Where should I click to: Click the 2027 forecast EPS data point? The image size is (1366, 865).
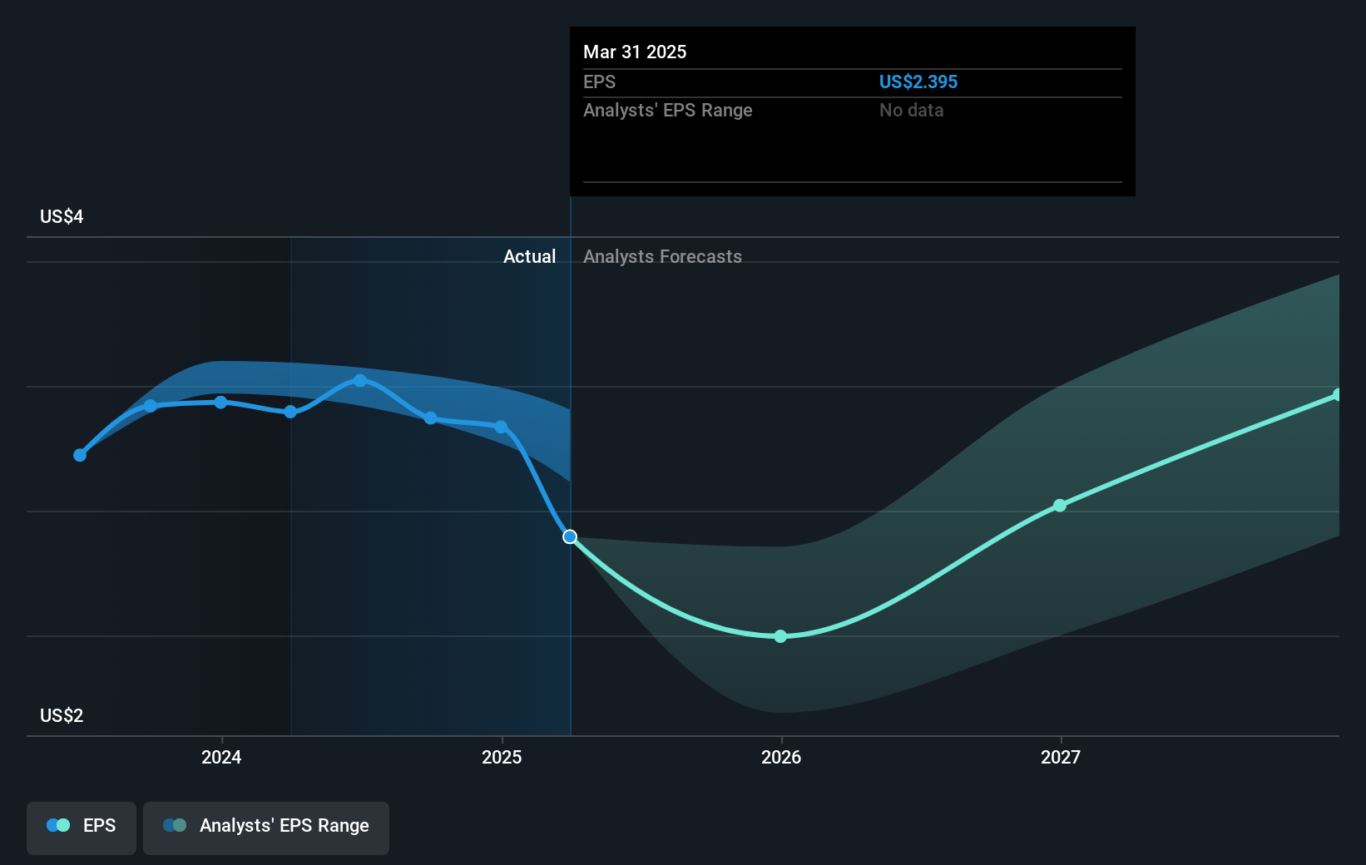coord(1060,506)
